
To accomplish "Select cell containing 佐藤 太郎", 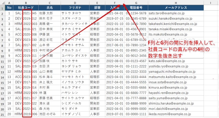I will 50,13.
